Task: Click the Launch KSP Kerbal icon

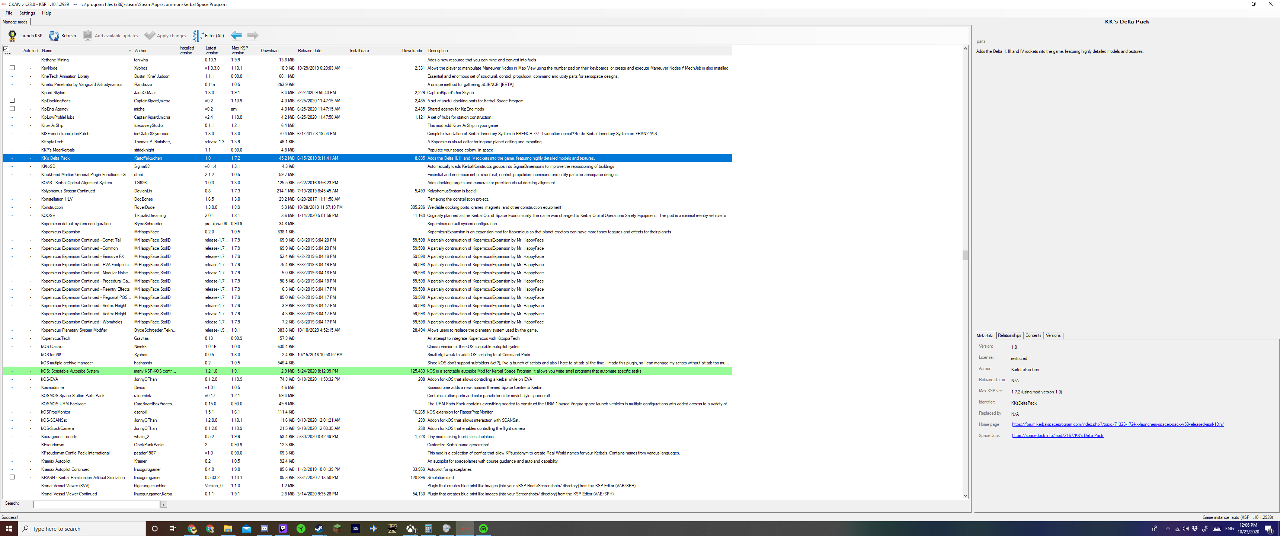Action: (x=12, y=35)
